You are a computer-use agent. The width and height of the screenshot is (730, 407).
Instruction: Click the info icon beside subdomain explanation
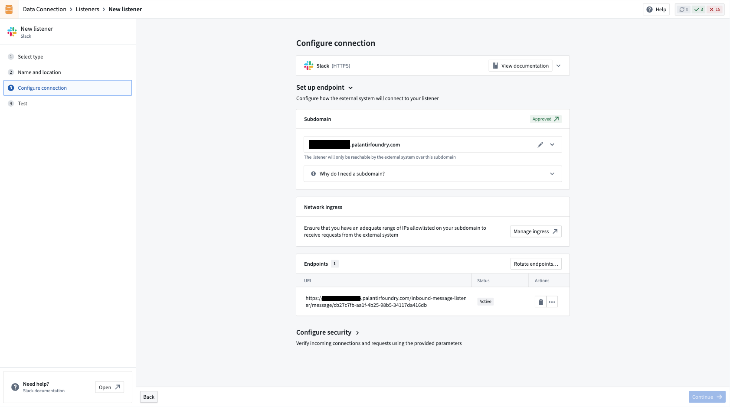(x=313, y=173)
